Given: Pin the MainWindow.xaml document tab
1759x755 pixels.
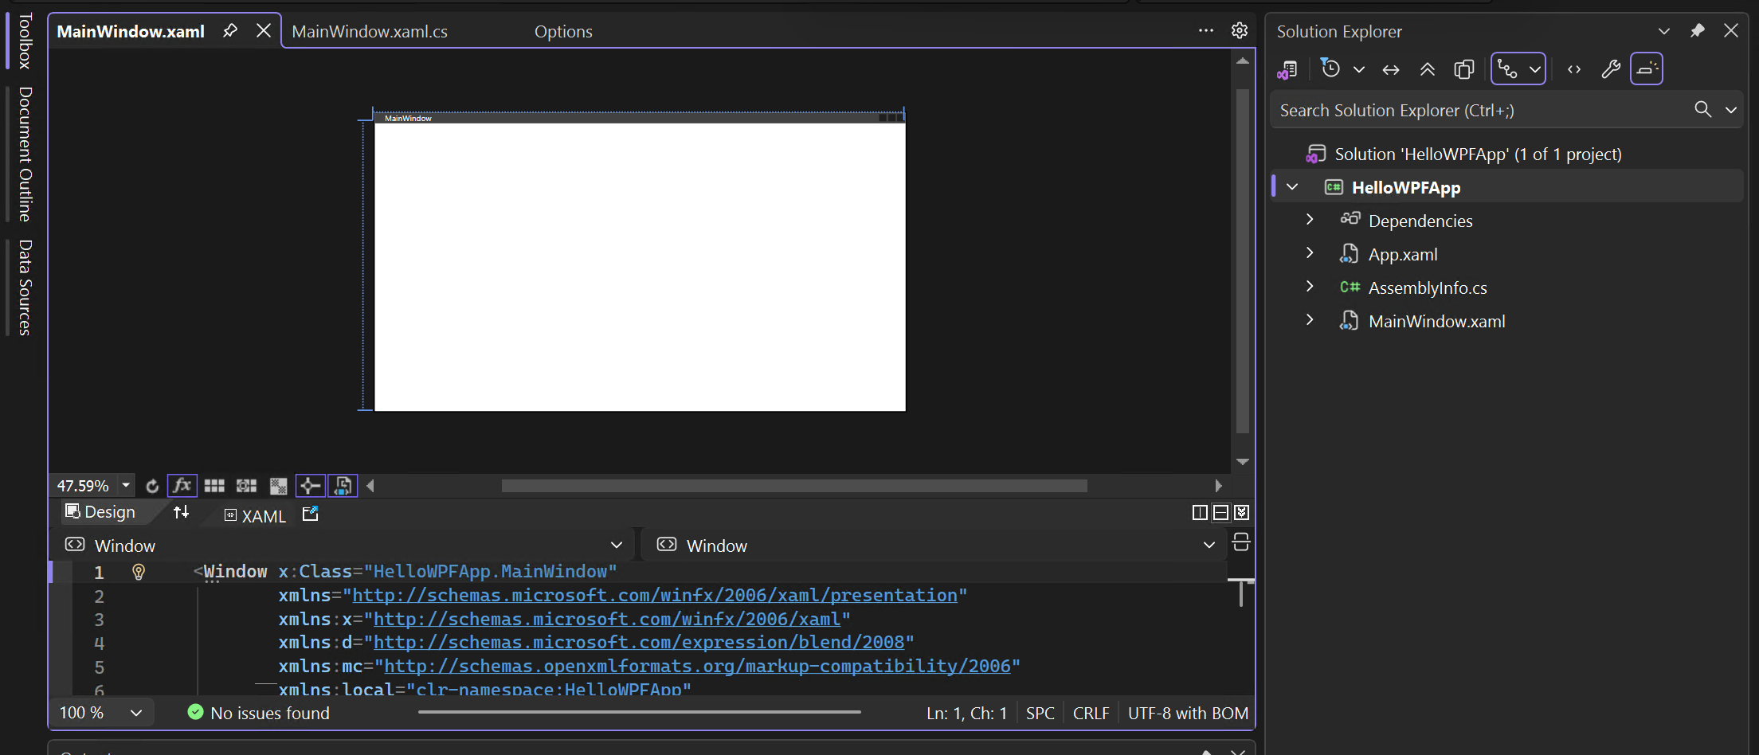Looking at the screenshot, I should pos(229,30).
